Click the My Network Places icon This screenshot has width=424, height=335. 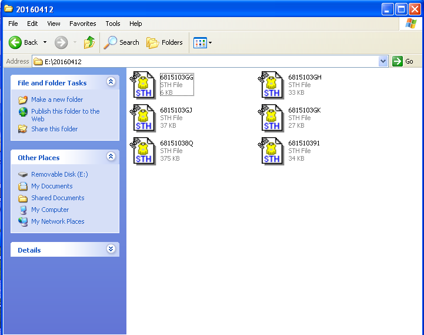(x=23, y=222)
